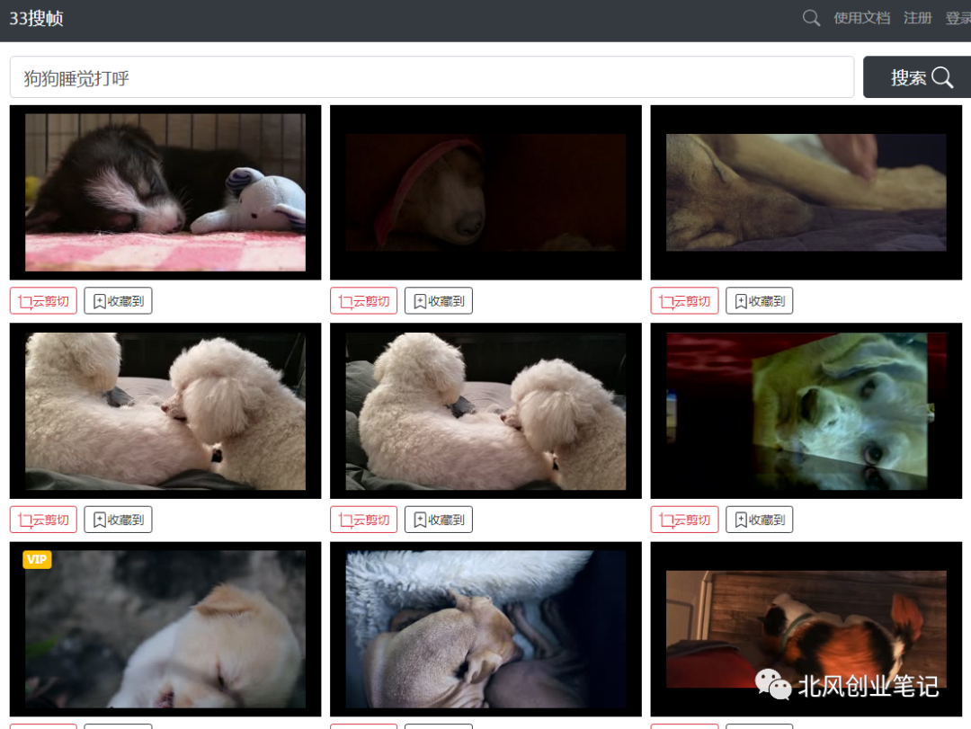Open the projected dog face on screen thumbnail

(806, 411)
